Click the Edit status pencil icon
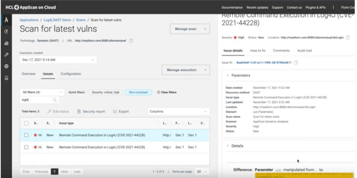 coord(49,111)
